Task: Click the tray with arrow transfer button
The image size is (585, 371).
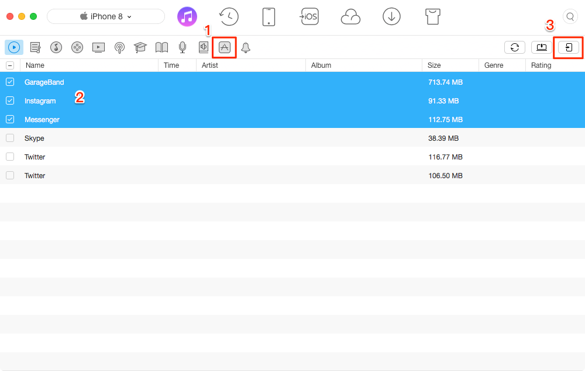Action: click(541, 47)
